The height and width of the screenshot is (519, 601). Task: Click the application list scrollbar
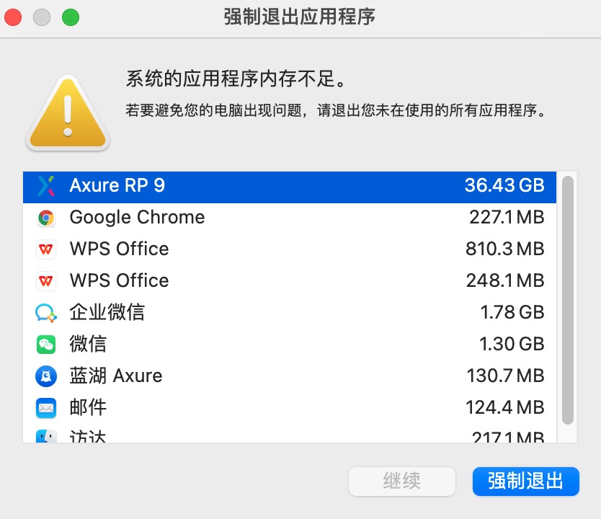point(568,299)
